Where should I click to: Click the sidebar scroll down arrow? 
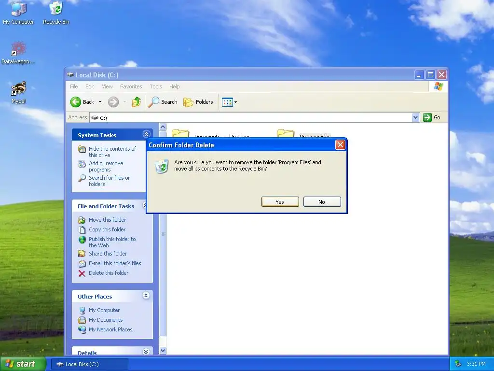pos(163,351)
